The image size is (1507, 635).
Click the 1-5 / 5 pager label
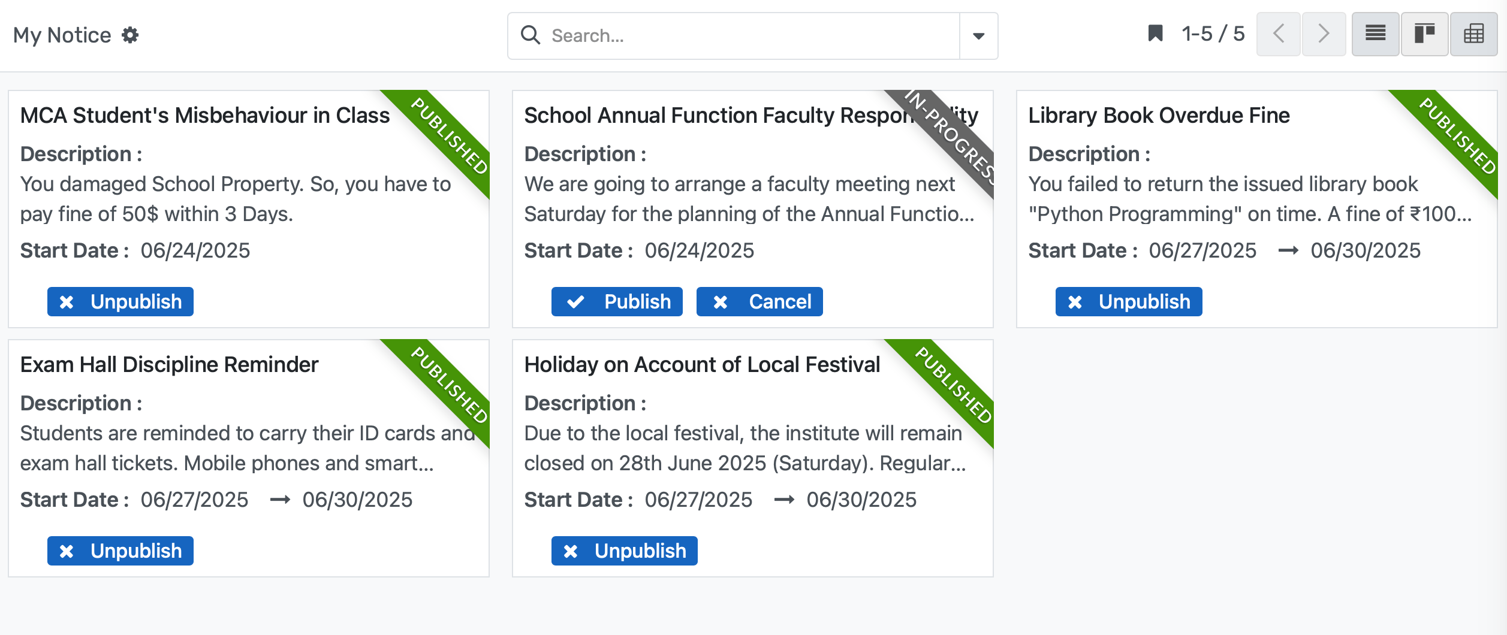pos(1211,34)
